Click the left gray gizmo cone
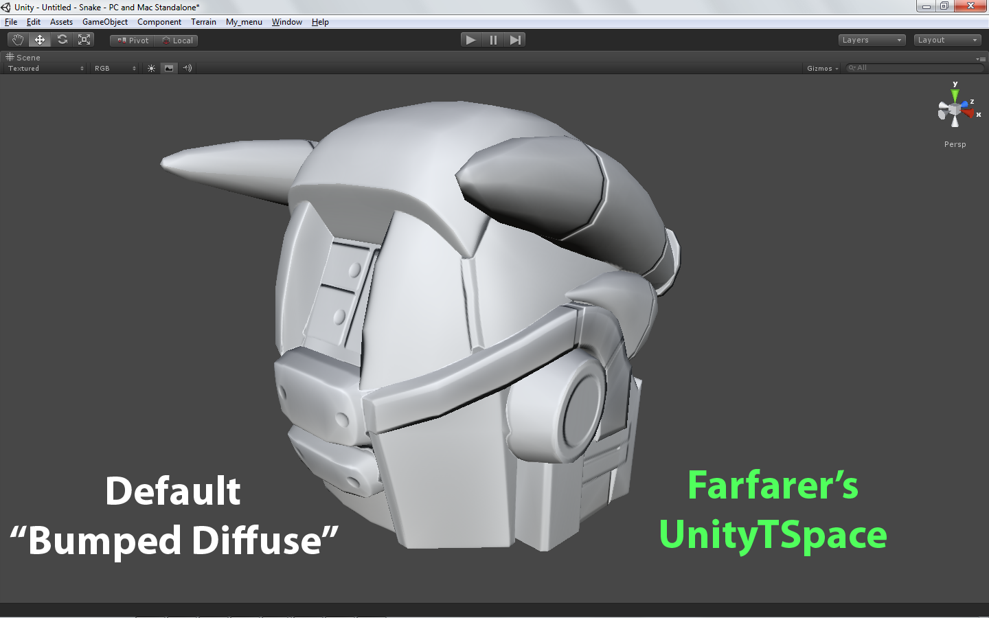Image resolution: width=989 pixels, height=618 pixels. (942, 113)
